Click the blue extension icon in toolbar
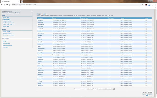The image size is (157, 98). tap(149, 5)
